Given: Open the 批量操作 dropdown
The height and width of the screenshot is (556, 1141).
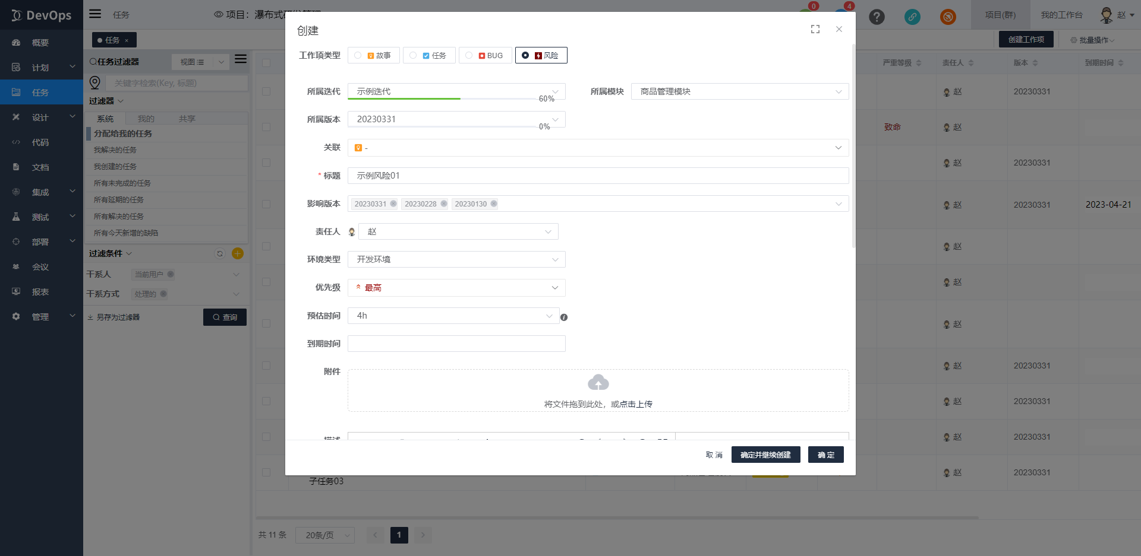Looking at the screenshot, I should 1093,40.
